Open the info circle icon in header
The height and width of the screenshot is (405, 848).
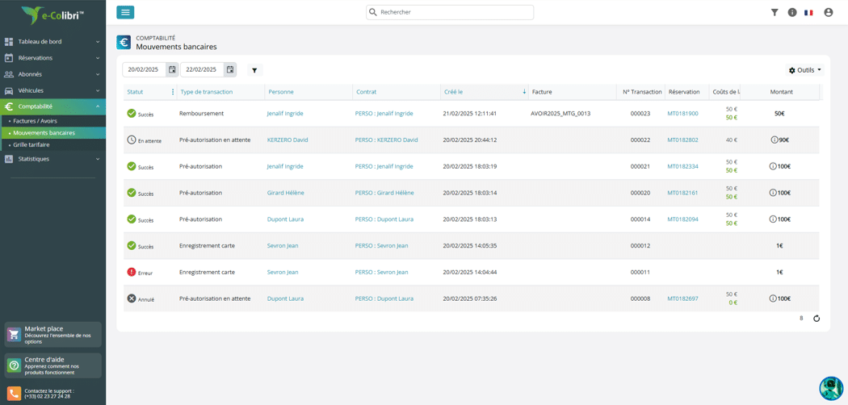(792, 12)
